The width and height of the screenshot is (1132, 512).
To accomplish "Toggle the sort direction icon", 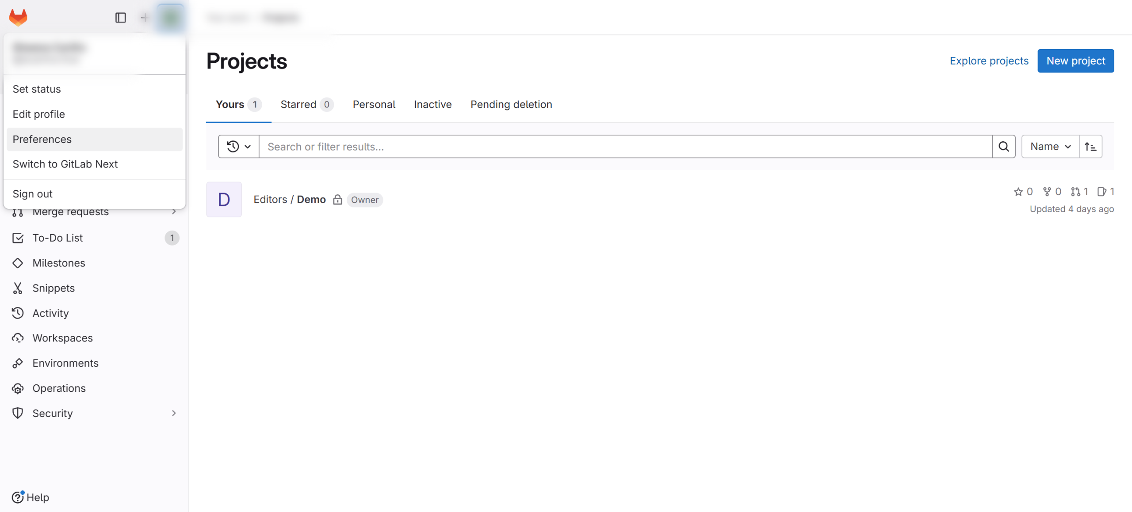I will coord(1090,147).
